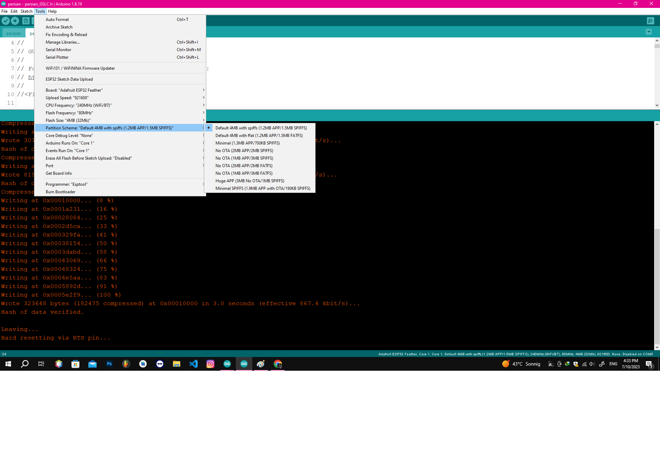Expand the Board: Adafruit ESP32 Feather submenu
The image size is (660, 449).
(74, 90)
